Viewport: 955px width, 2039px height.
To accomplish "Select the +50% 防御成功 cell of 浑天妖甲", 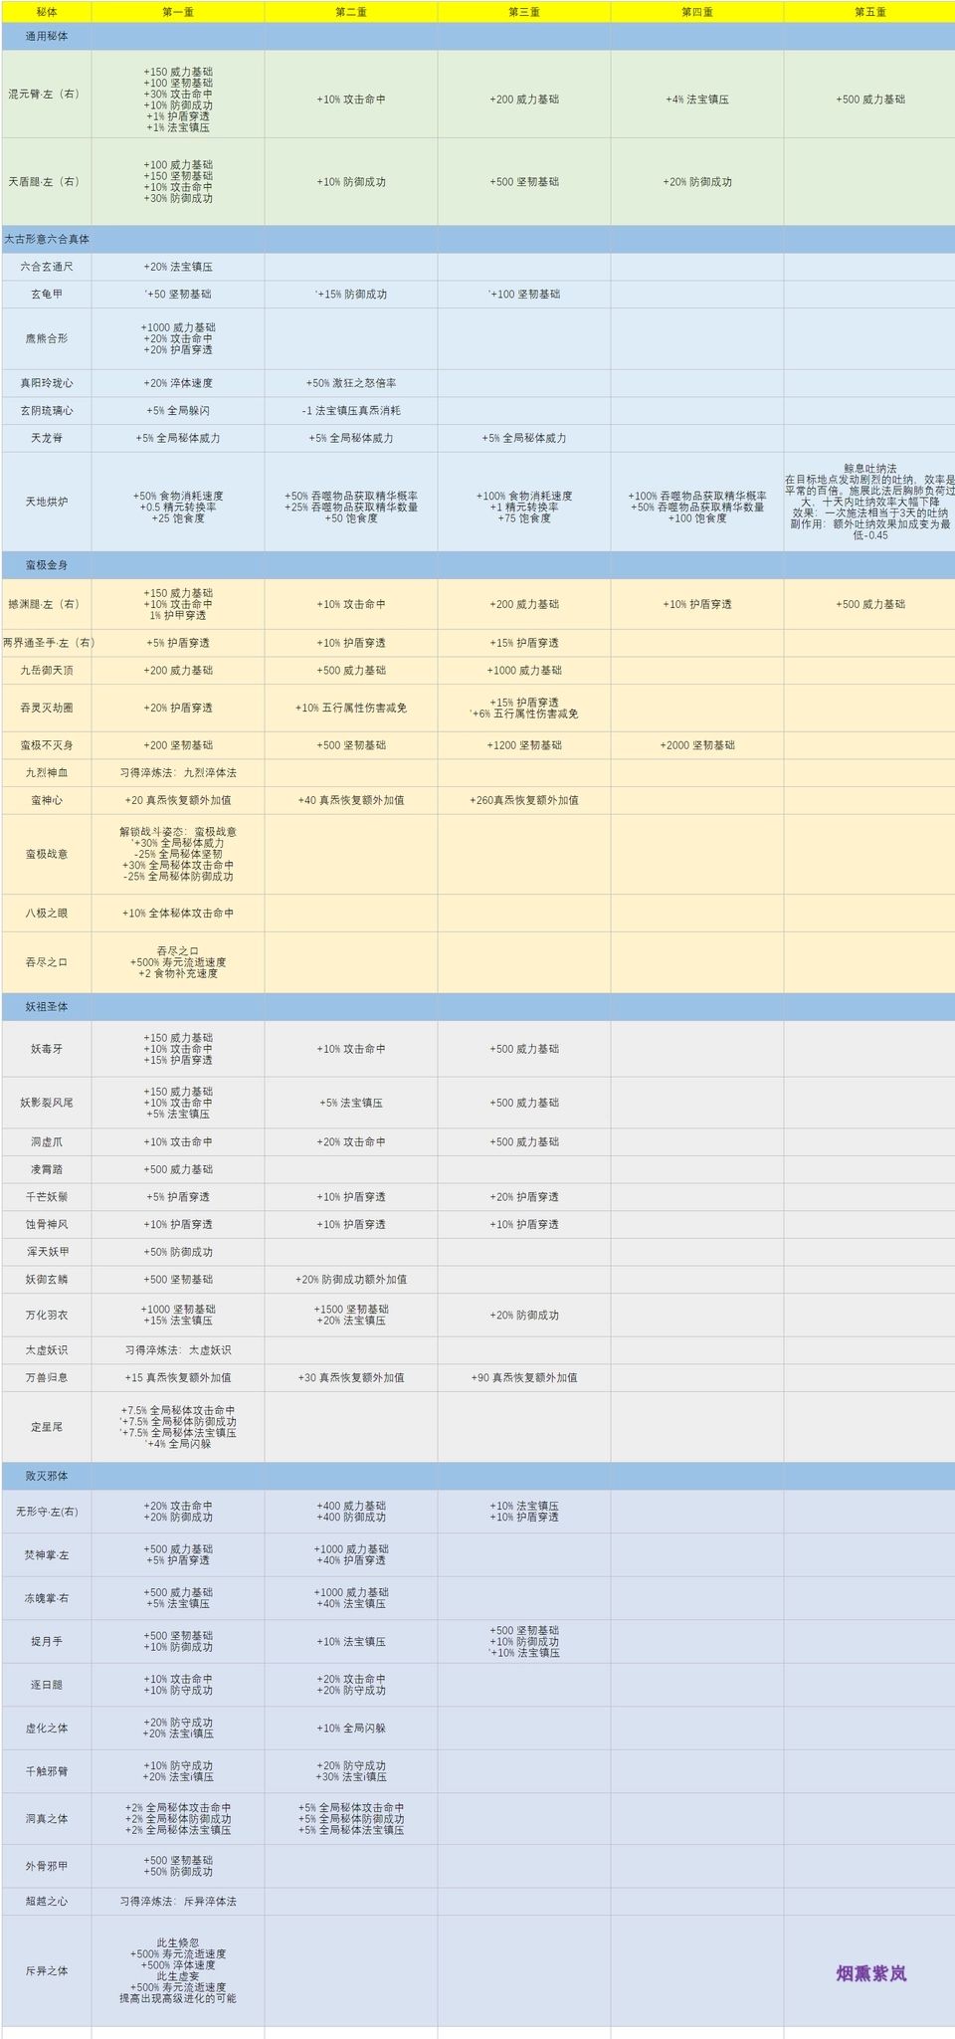I will click(x=178, y=1252).
